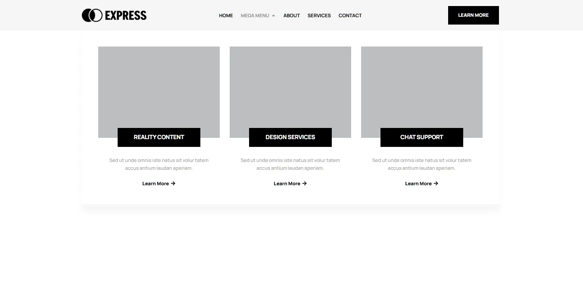Follow Learn More text link under Design Services

click(287, 184)
